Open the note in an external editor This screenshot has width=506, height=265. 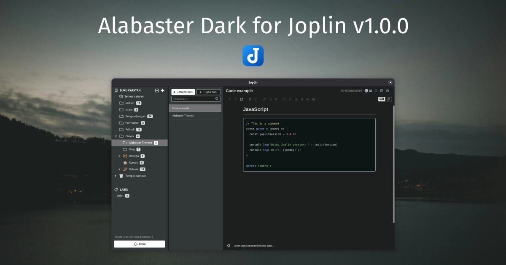242,99
